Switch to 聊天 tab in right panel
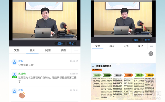 (x=112, y=46)
